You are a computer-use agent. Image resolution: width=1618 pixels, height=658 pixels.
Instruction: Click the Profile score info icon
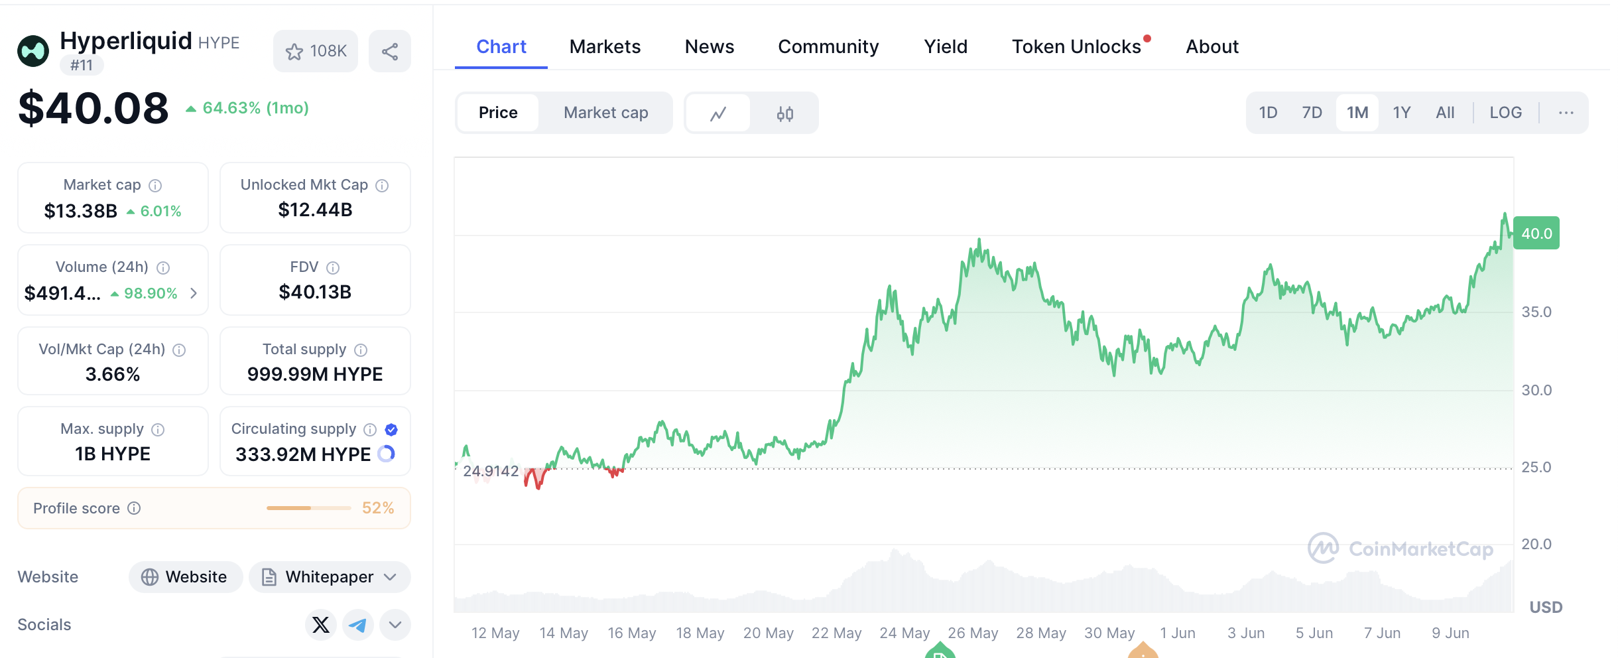tap(134, 508)
